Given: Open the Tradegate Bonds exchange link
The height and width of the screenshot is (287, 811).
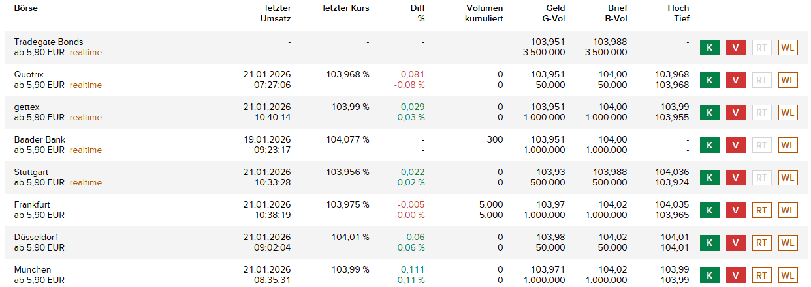Looking at the screenshot, I should point(48,42).
